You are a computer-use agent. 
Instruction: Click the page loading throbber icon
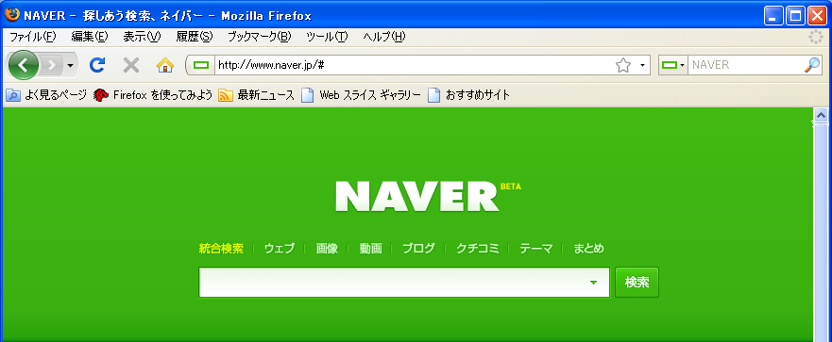pos(816,37)
